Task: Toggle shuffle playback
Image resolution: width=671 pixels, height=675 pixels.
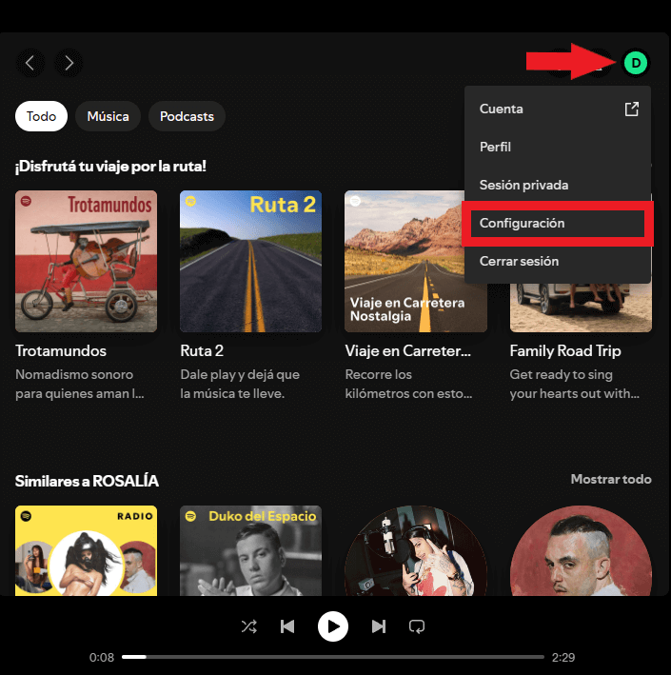Action: pyautogui.click(x=249, y=626)
